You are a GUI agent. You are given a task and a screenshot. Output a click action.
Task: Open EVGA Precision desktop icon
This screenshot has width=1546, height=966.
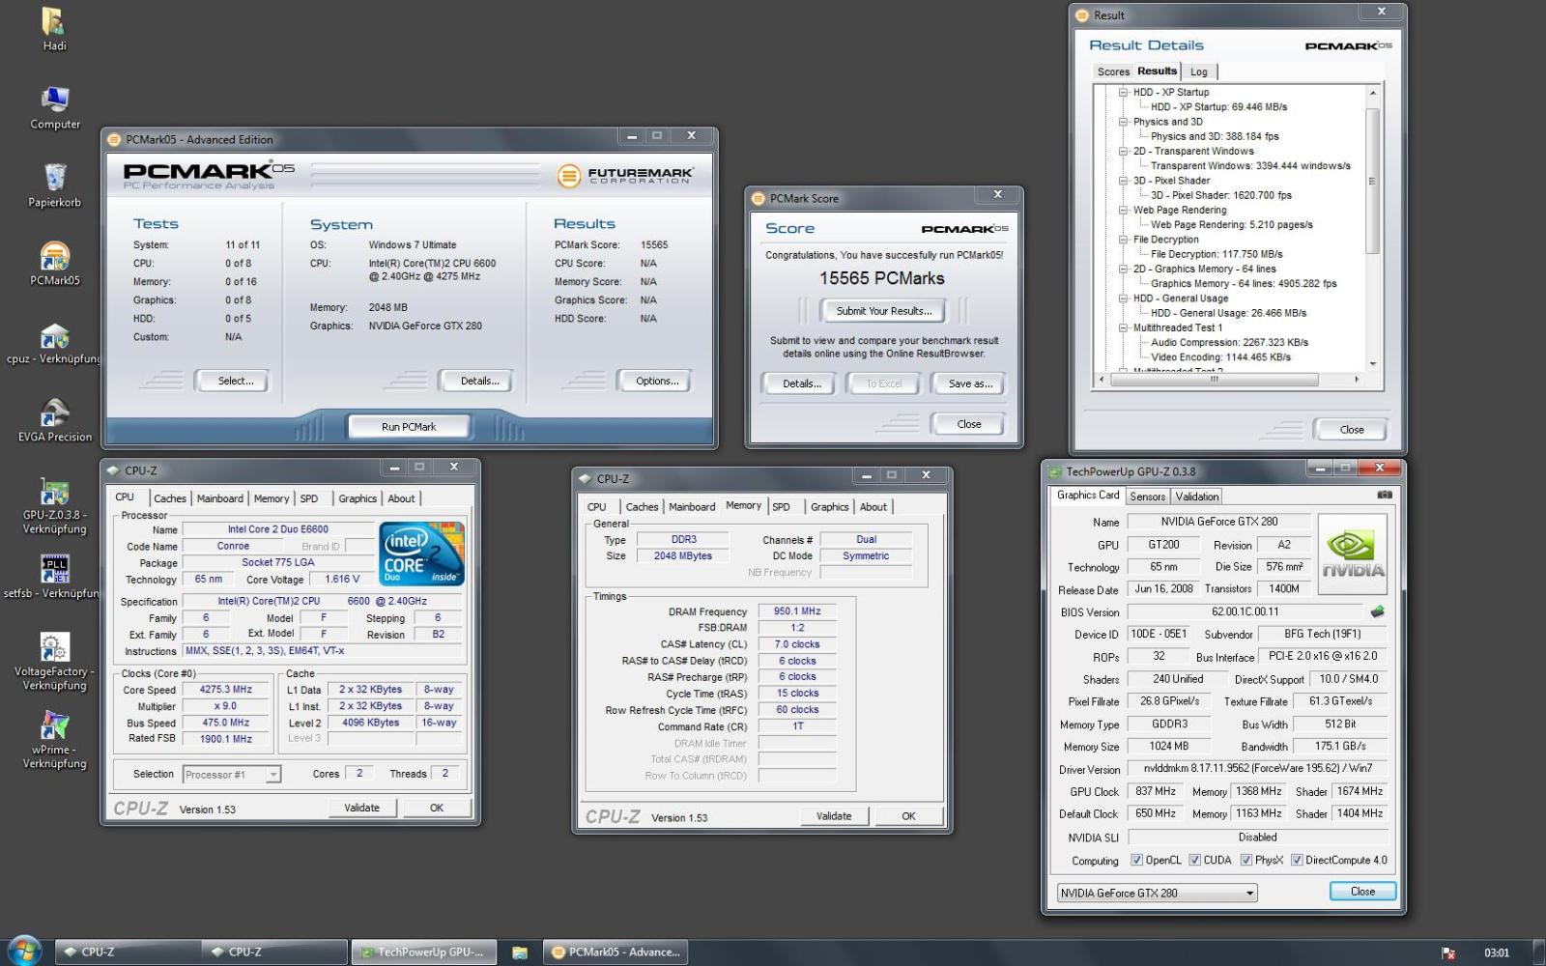55,420
